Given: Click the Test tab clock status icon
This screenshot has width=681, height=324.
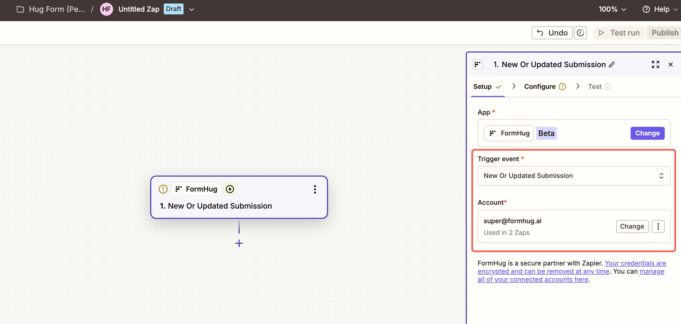Looking at the screenshot, I should [x=608, y=87].
